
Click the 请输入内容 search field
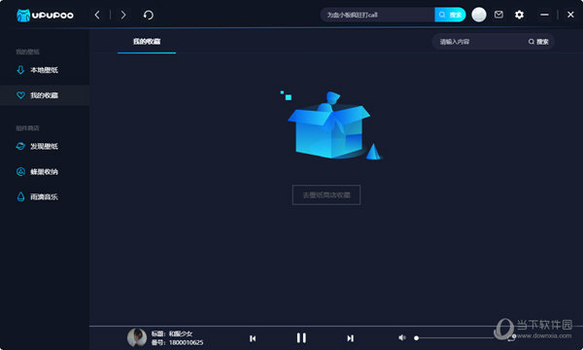click(x=480, y=42)
